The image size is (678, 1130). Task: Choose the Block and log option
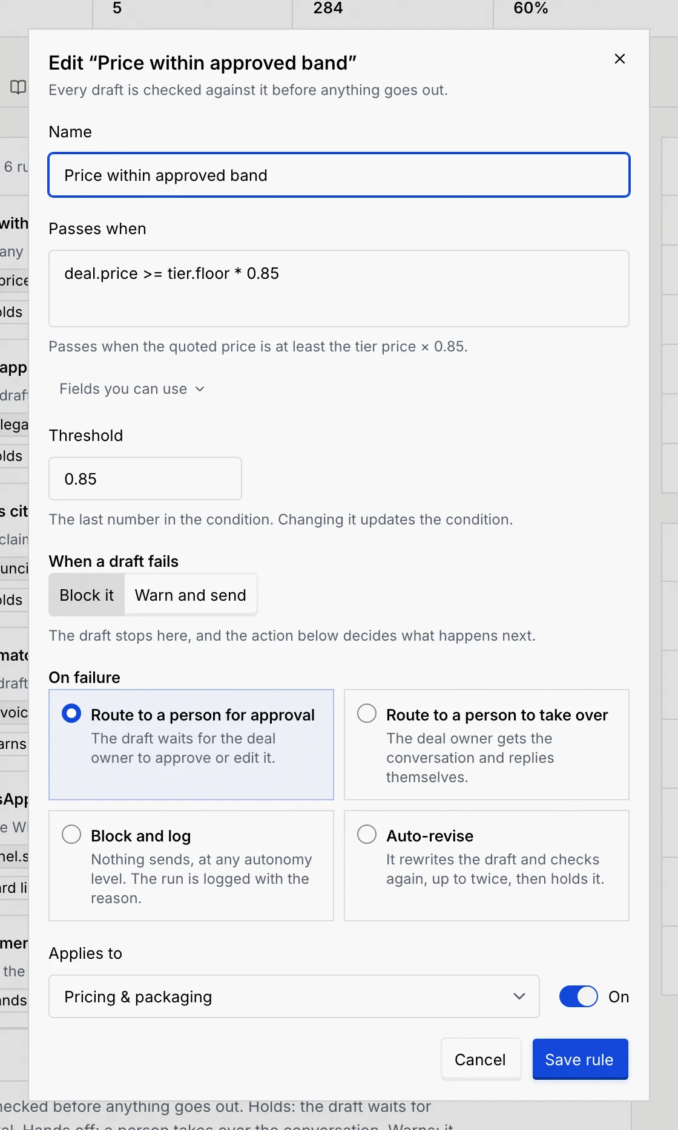tap(191, 866)
